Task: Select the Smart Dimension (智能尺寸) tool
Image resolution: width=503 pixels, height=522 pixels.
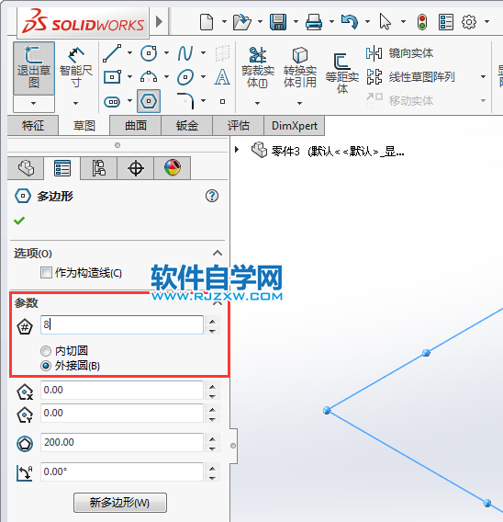Action: click(76, 68)
